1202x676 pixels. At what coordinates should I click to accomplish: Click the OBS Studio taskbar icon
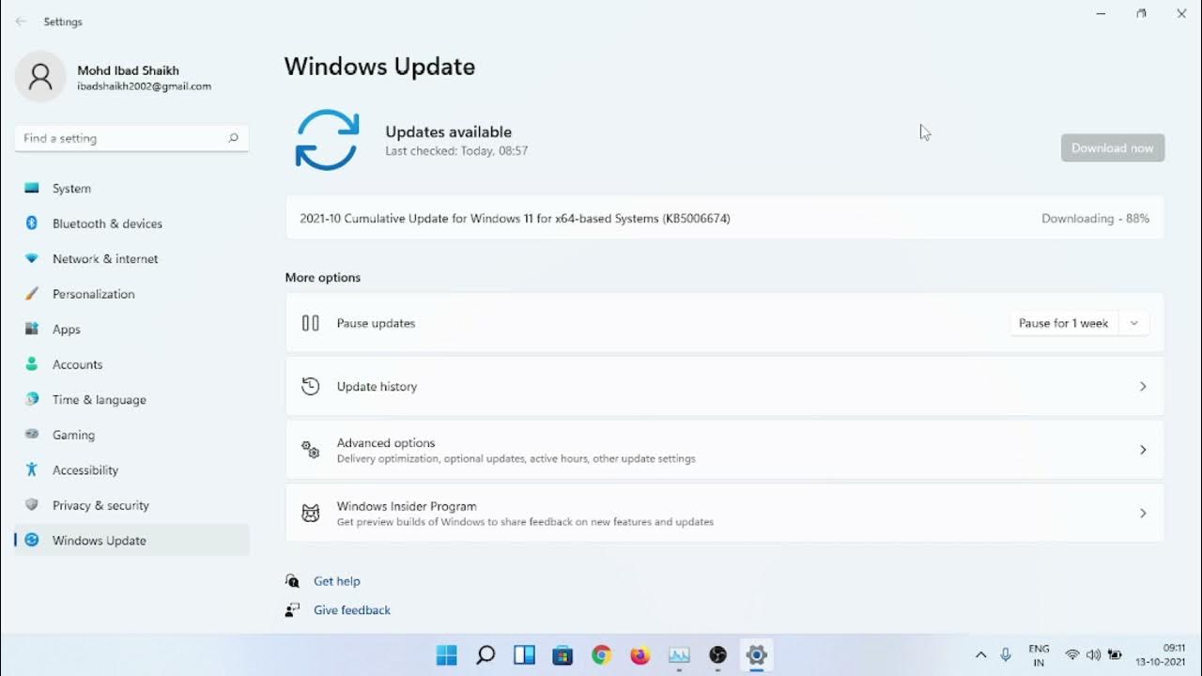point(718,655)
